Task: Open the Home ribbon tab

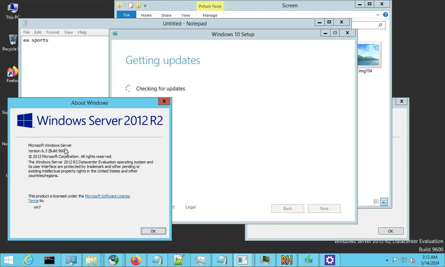Action: point(146,15)
